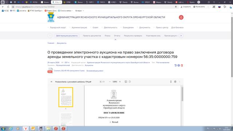Select the Результаты проверок tab
This screenshot has height=131, width=233.
click(x=133, y=36)
